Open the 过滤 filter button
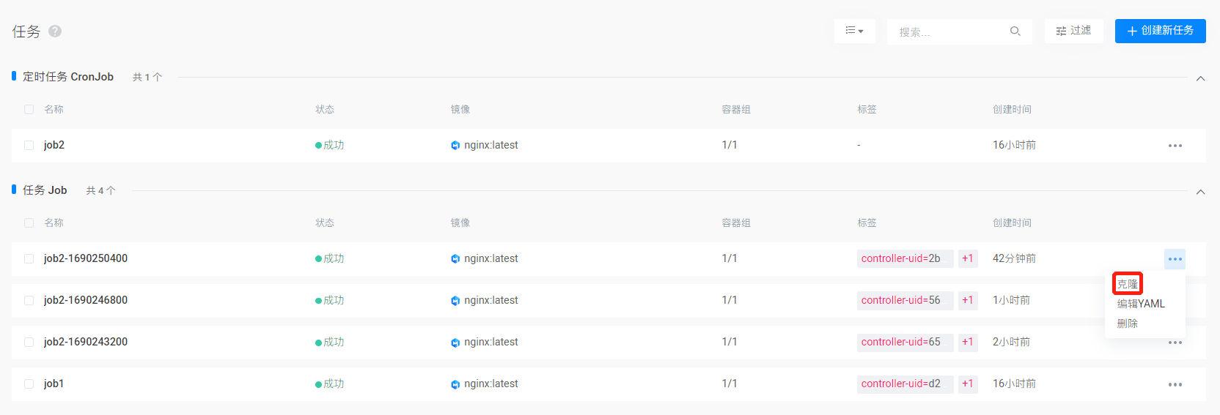This screenshot has height=415, width=1220. tap(1073, 31)
